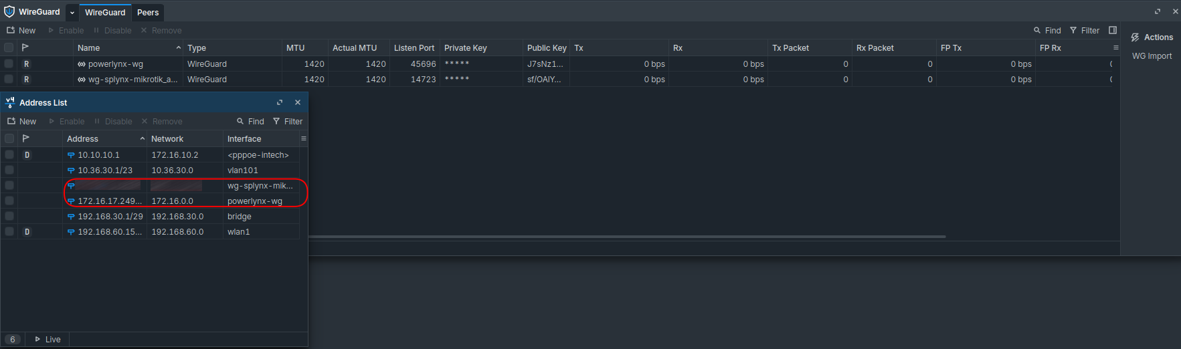Image resolution: width=1181 pixels, height=349 pixels.
Task: Tick the checkbox for address 10.10.10.1
Action: click(x=9, y=154)
